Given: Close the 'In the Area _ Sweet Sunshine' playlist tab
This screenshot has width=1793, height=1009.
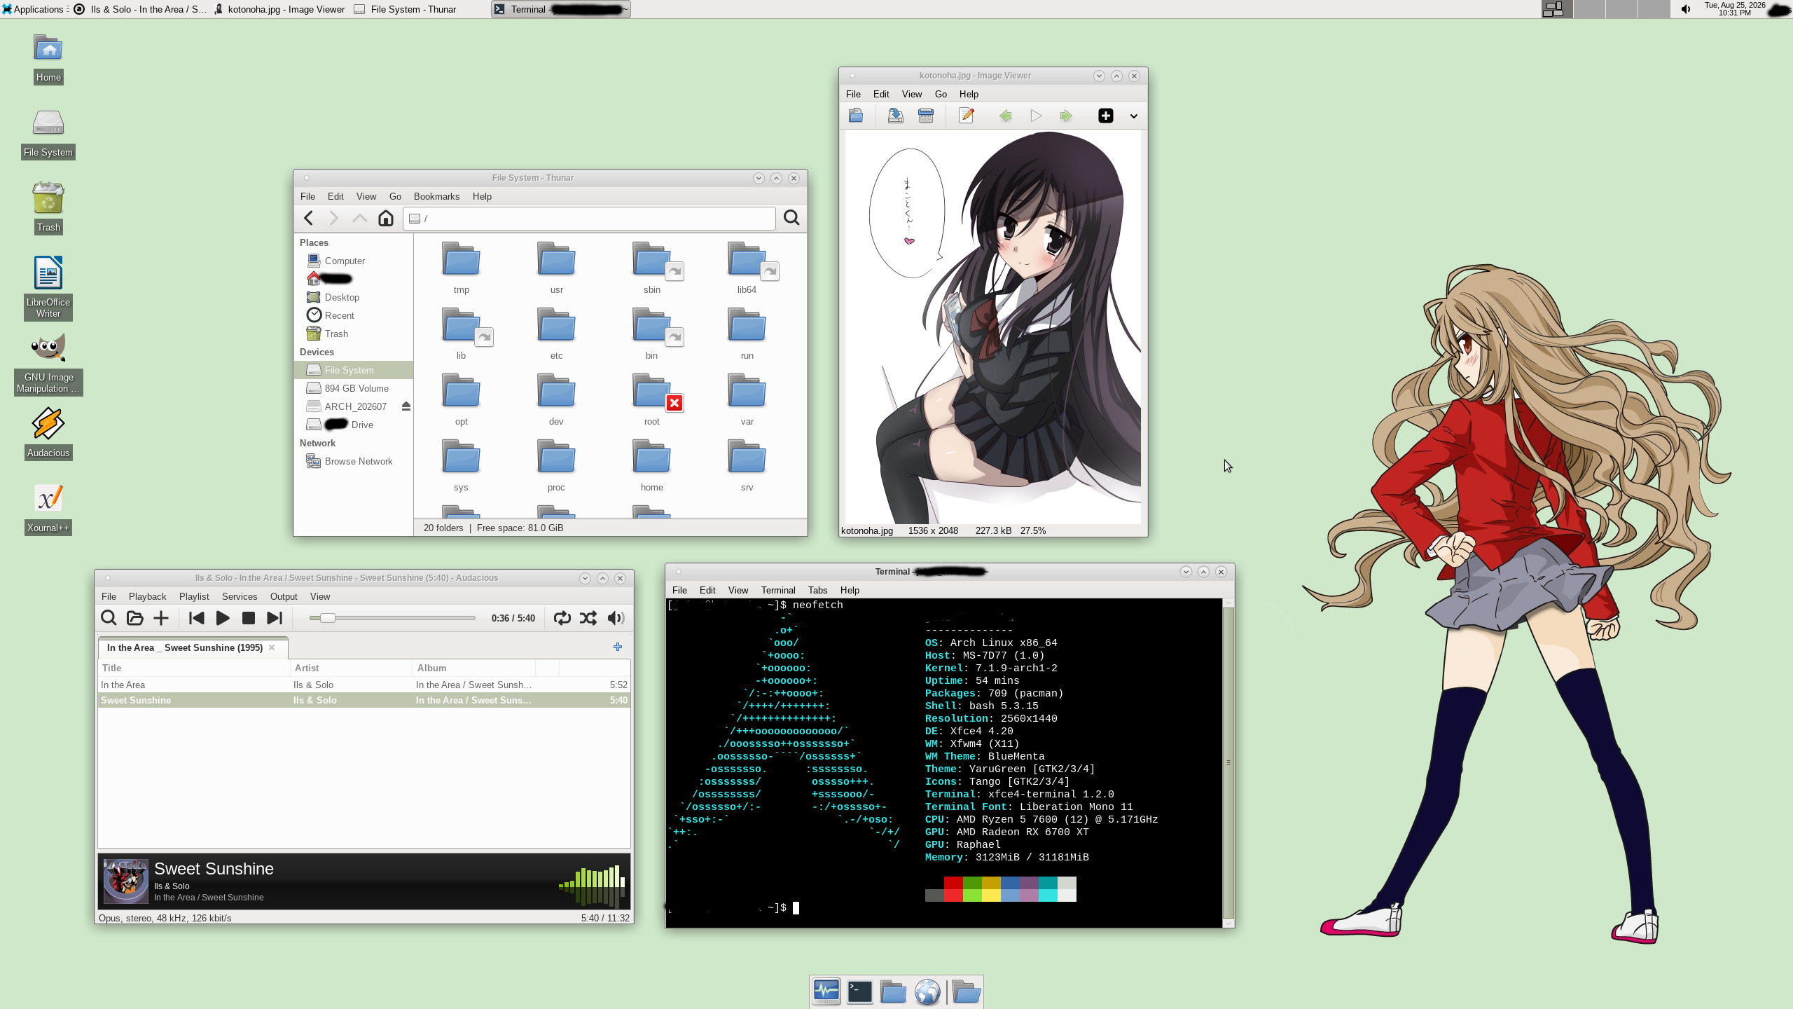Looking at the screenshot, I should [x=272, y=647].
